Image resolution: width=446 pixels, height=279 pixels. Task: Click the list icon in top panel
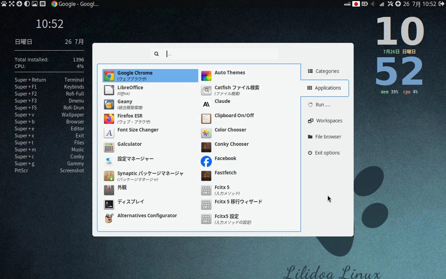click(x=43, y=4)
